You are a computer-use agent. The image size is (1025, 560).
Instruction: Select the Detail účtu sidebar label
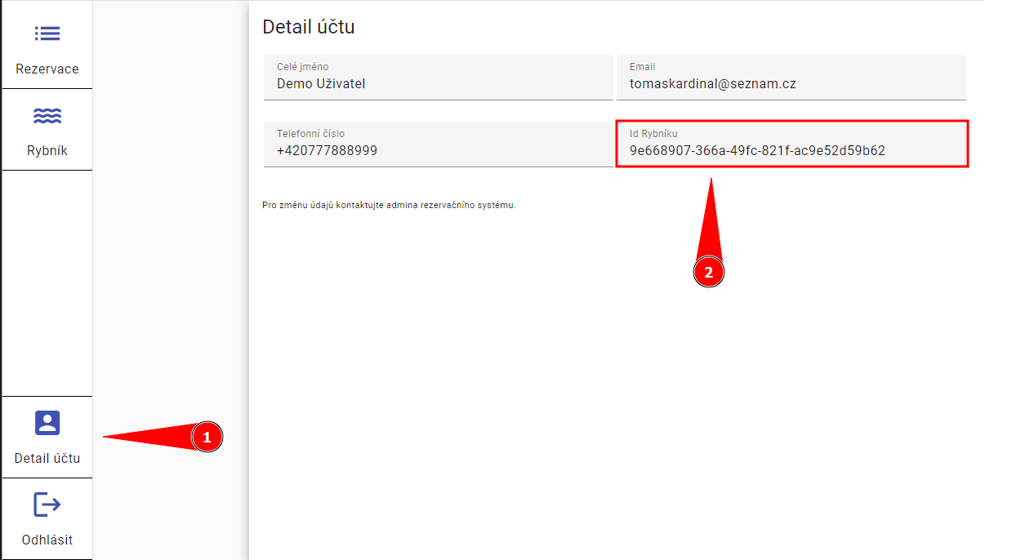click(x=47, y=458)
